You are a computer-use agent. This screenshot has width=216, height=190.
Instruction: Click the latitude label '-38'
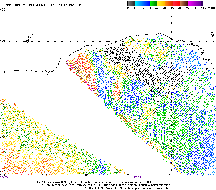click(x=3, y=137)
